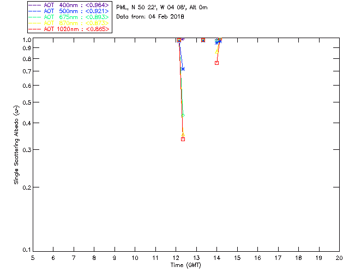This screenshot has width=349, height=279.
Task: Click the yellow triangle marker above the lowest red square
Action: (x=183, y=134)
